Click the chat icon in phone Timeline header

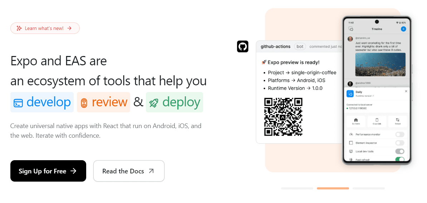351,29
